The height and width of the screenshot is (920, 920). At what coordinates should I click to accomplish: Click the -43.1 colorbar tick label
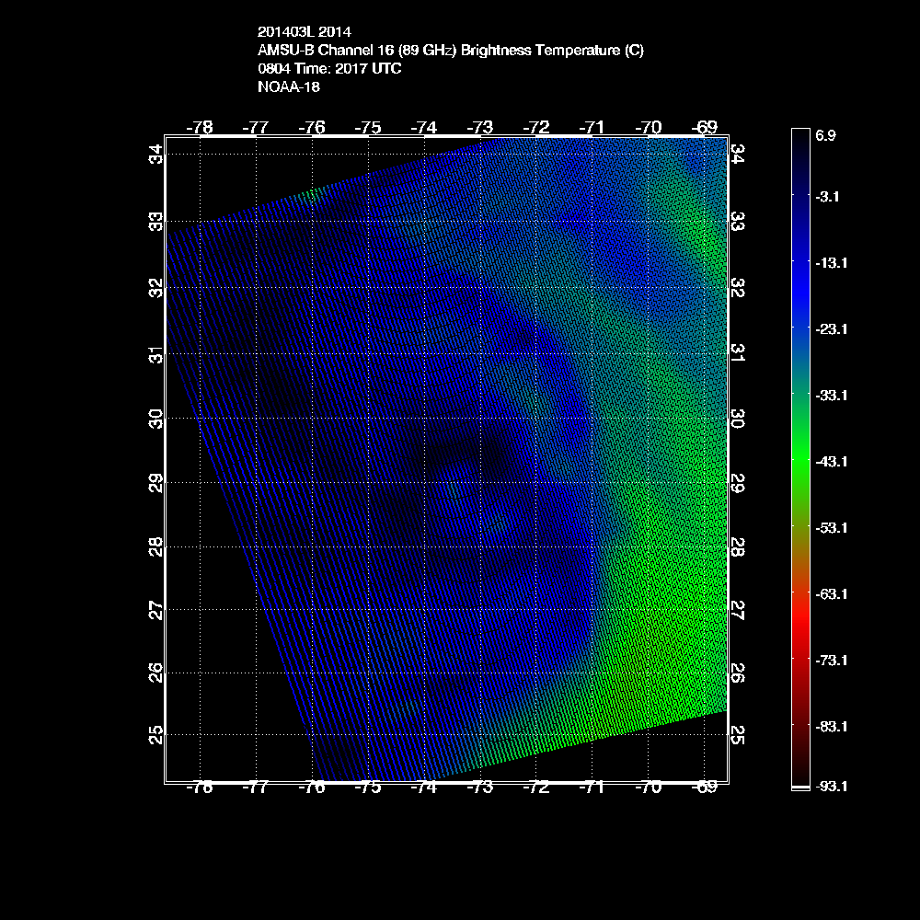830,461
